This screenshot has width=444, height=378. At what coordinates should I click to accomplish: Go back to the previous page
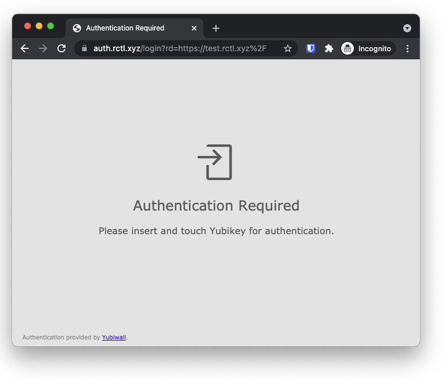tap(25, 48)
